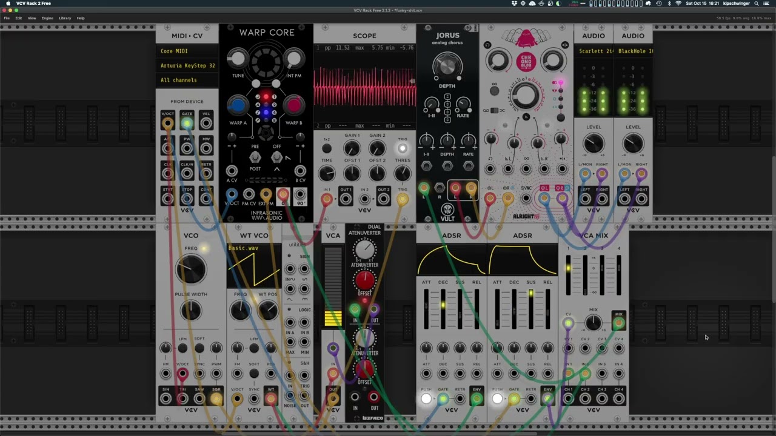Click the SIN output jack on VCO
The image size is (776, 436).
166,398
